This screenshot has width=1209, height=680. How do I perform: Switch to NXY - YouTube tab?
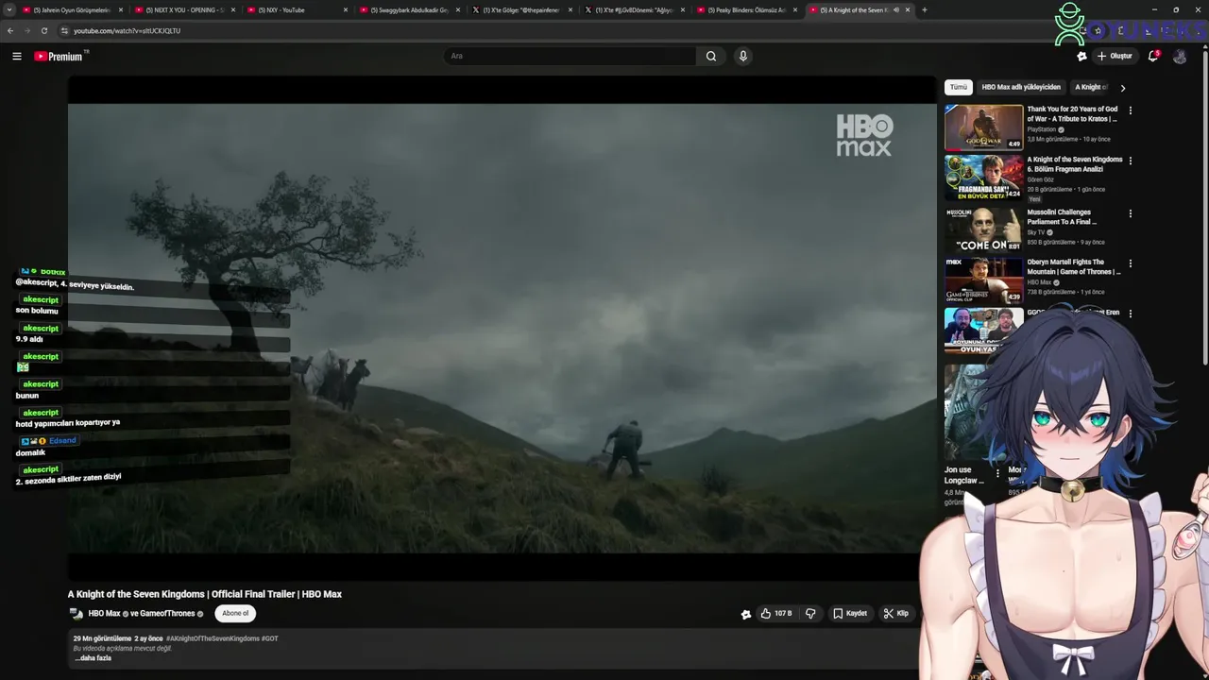pos(296,9)
